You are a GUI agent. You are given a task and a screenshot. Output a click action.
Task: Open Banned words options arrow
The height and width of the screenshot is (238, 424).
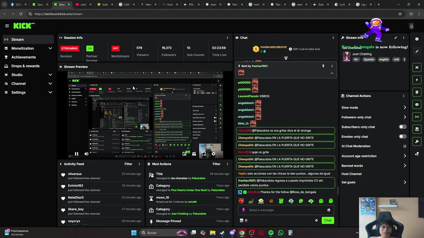click(x=405, y=166)
